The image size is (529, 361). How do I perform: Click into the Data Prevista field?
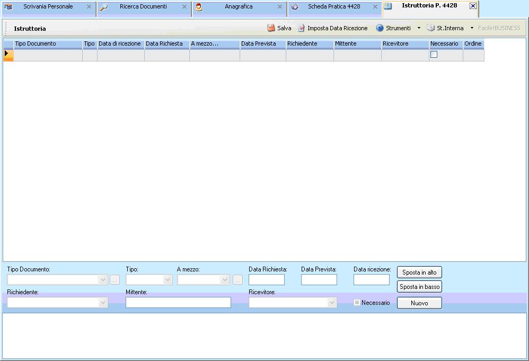[x=319, y=280]
